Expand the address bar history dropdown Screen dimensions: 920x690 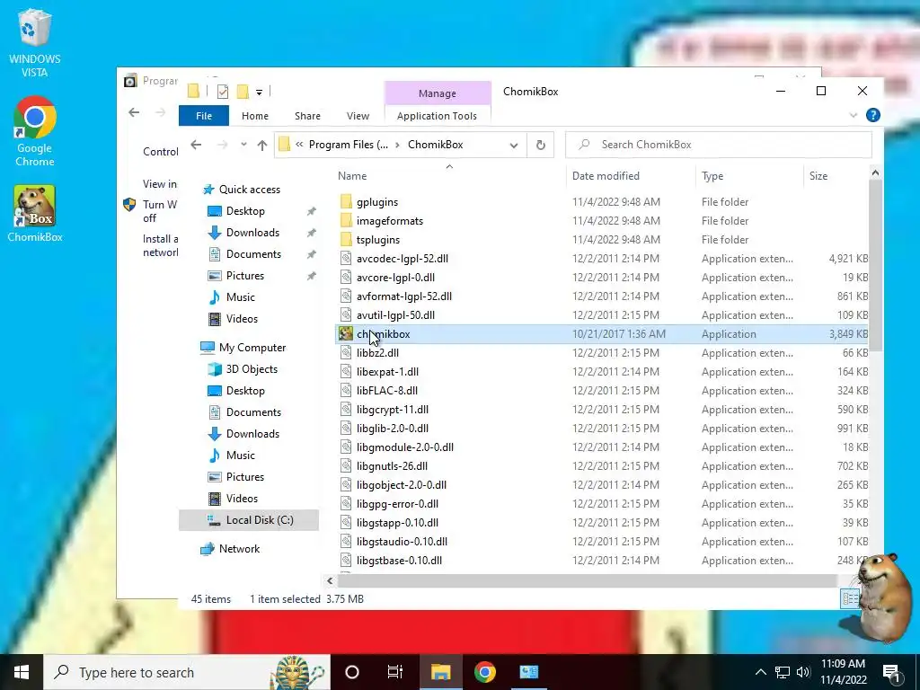click(x=514, y=145)
